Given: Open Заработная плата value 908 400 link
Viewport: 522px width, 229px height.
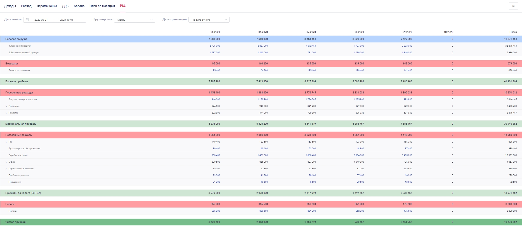Looking at the screenshot, I should point(216,155).
